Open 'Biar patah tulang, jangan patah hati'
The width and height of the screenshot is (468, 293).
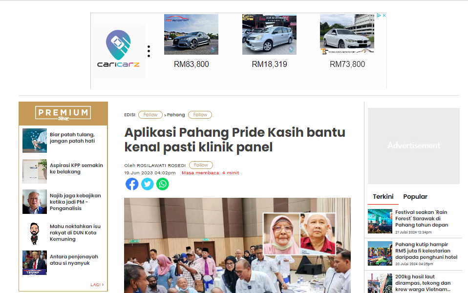pos(72,138)
